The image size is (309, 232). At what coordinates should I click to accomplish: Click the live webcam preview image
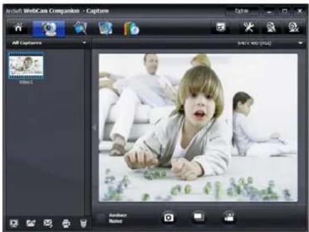(x=198, y=128)
